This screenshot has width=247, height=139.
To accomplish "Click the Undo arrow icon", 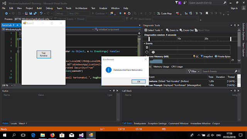I will point(41,14).
